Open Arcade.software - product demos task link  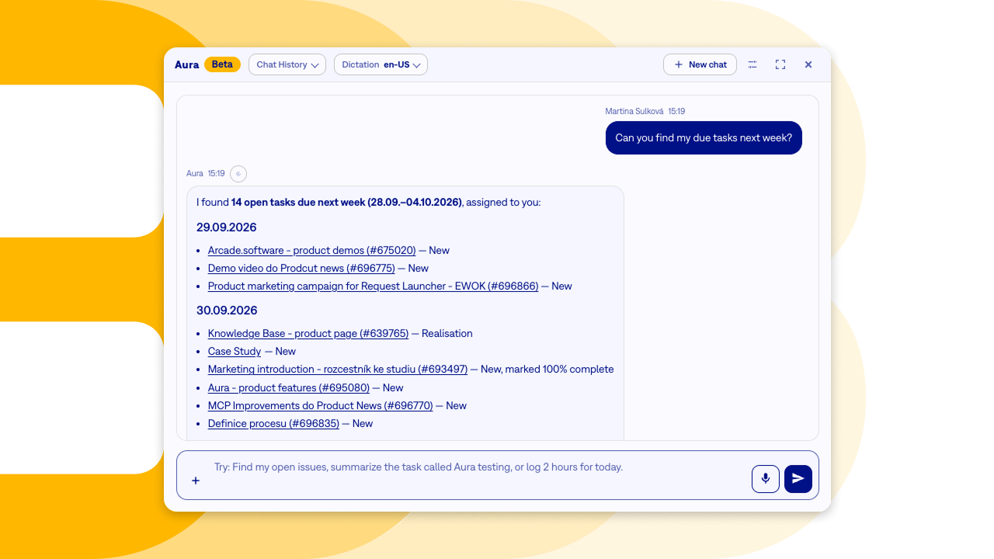311,251
